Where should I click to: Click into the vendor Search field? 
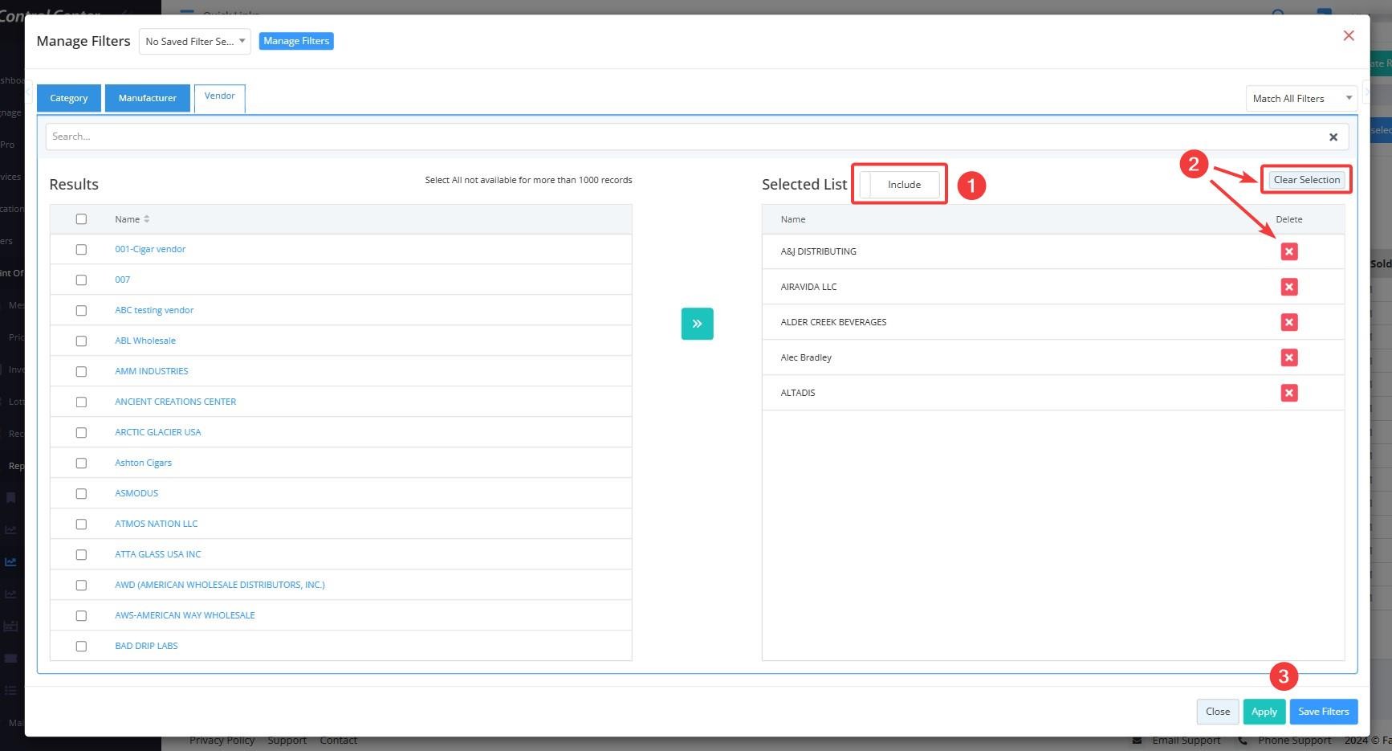pyautogui.click(x=682, y=137)
